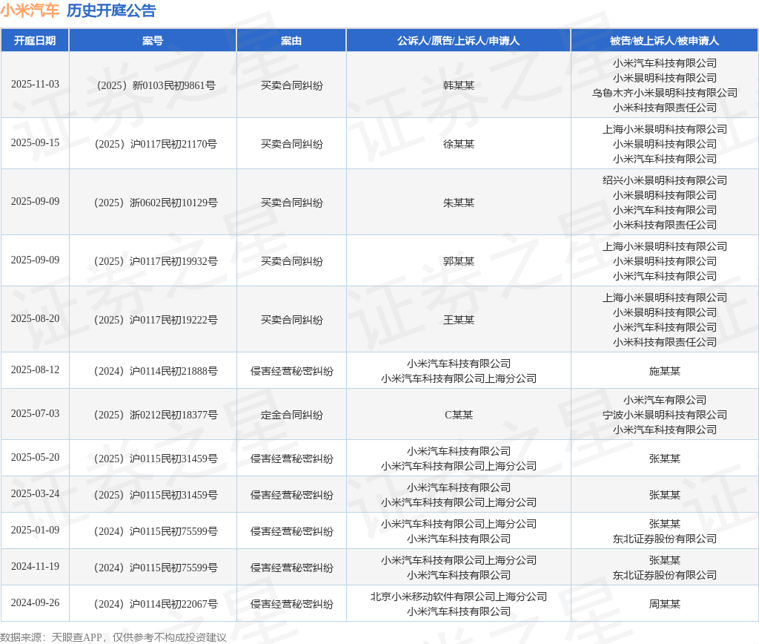Select the 案号 column header
The height and width of the screenshot is (644, 759).
(153, 41)
